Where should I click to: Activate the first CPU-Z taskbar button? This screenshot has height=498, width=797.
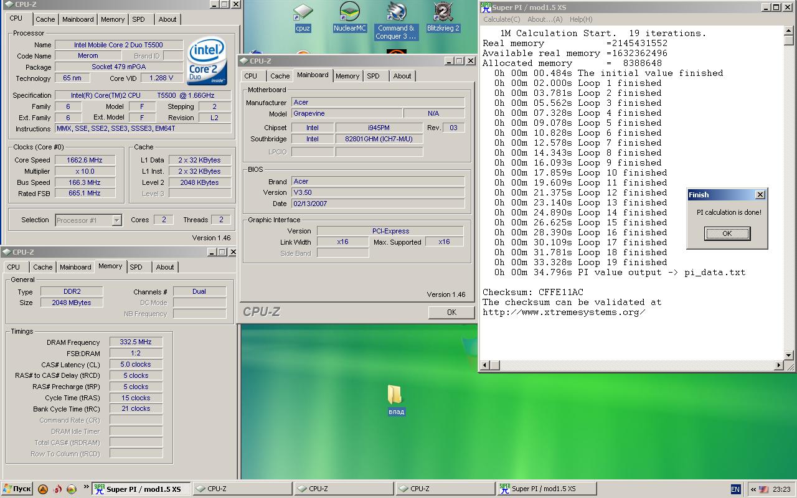click(x=241, y=489)
